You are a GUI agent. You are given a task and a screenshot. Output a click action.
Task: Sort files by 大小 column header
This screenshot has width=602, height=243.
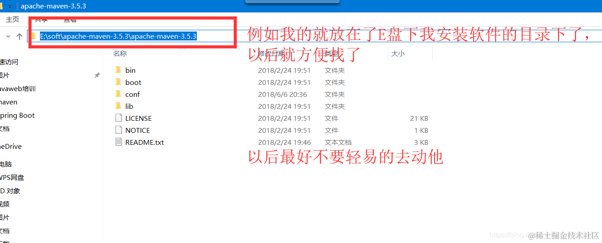click(398, 53)
